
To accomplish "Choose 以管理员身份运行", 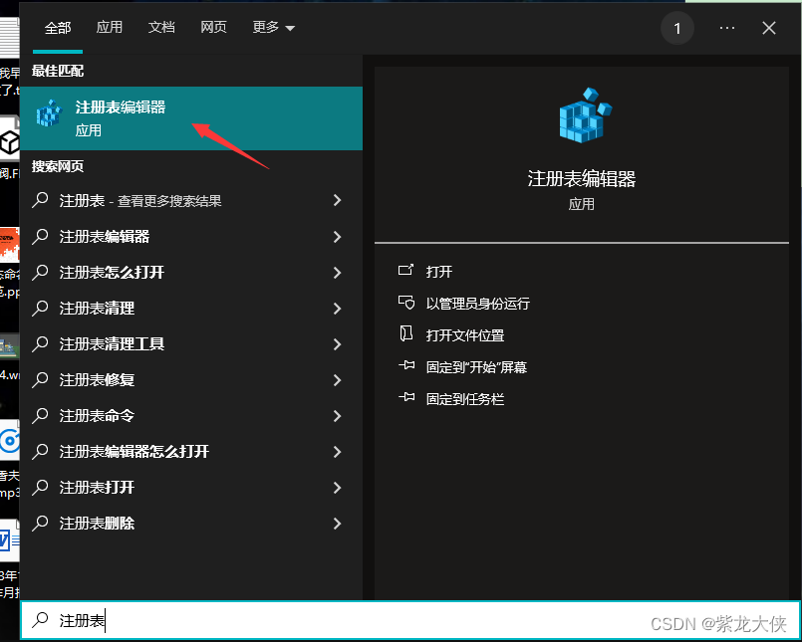I will pyautogui.click(x=478, y=304).
